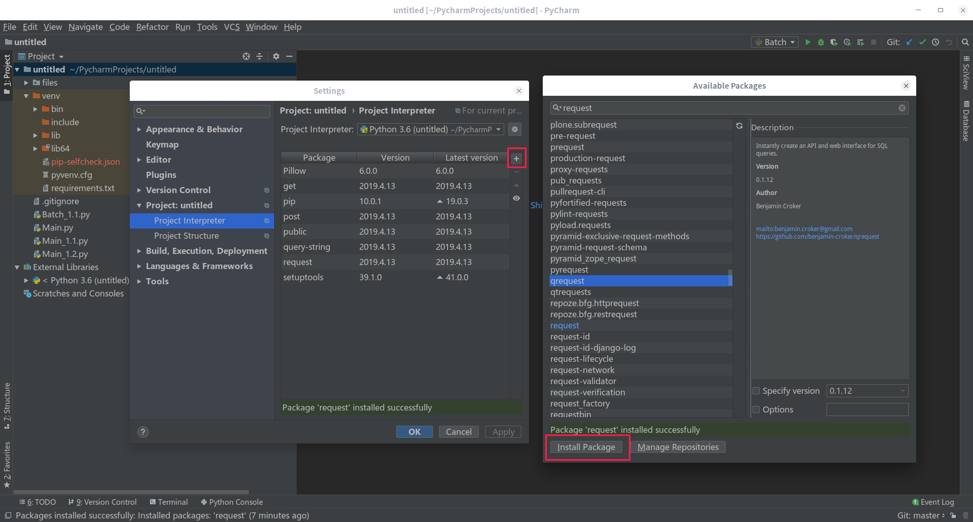Click the Settings search field
973x522 pixels.
point(202,111)
